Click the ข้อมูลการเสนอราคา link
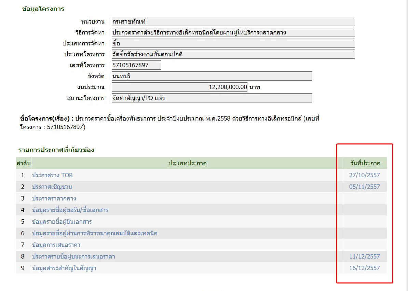 coord(56,245)
